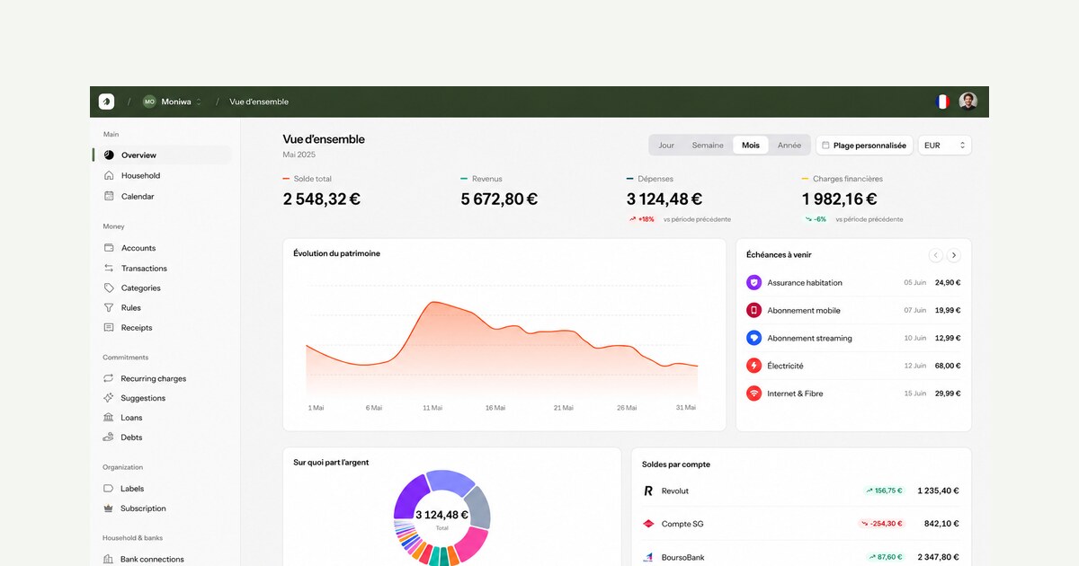Click the Recurring charges loop icon
Viewport: 1079px width, 566px height.
coord(109,378)
